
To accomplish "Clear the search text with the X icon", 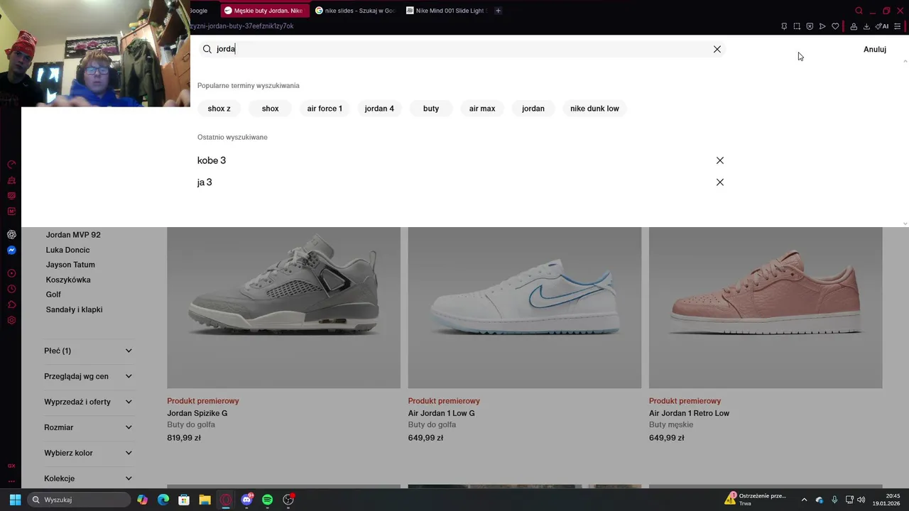I will click(717, 49).
